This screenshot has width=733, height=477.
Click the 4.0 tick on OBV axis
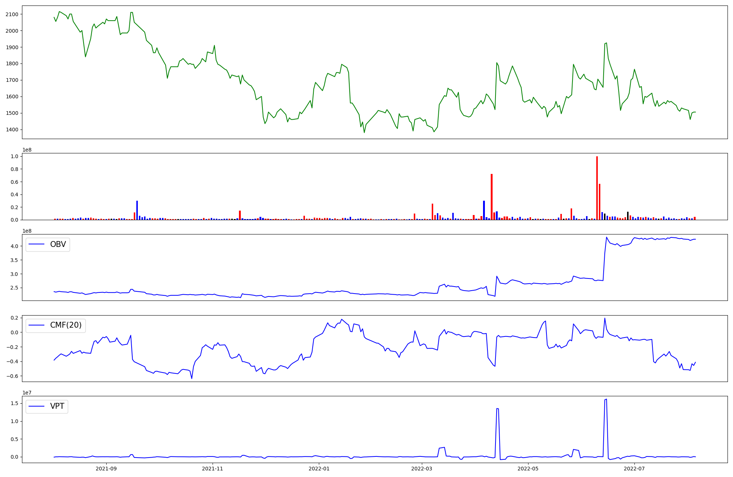point(15,246)
